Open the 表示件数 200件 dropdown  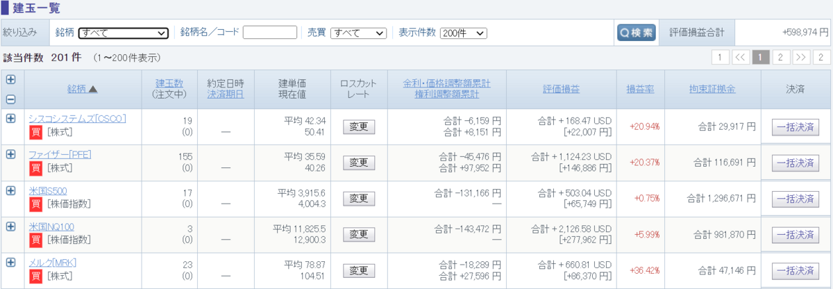[x=464, y=33]
